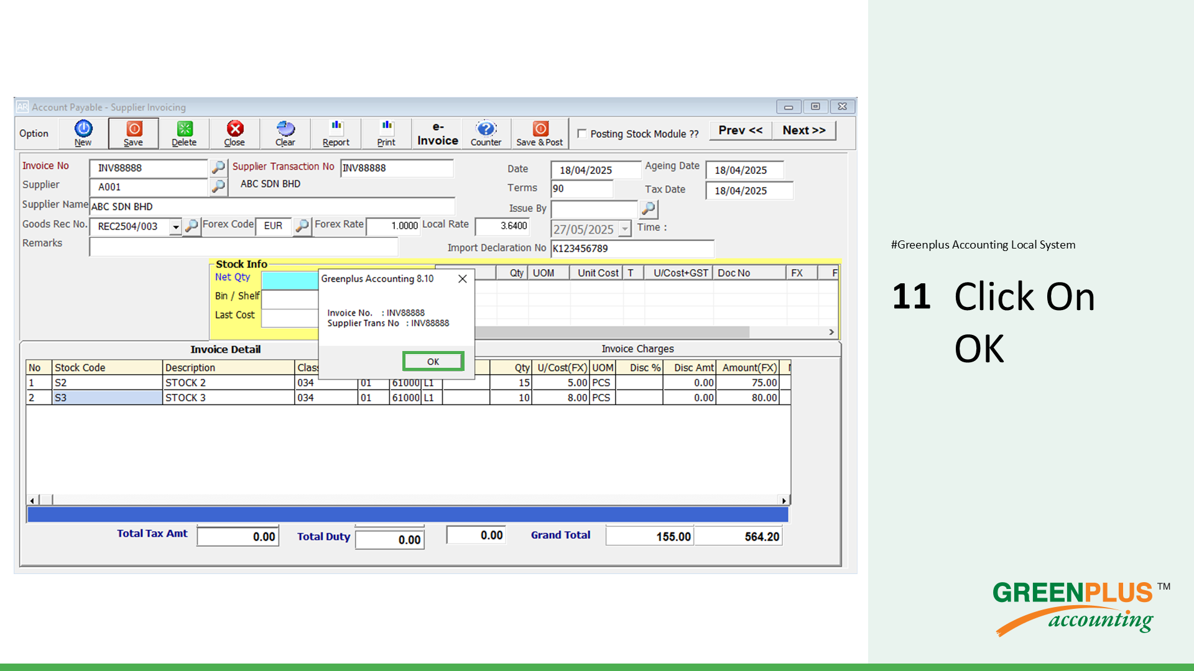Click the Amount 80.00 cell
Screen dimensions: 1194x671
click(747, 398)
